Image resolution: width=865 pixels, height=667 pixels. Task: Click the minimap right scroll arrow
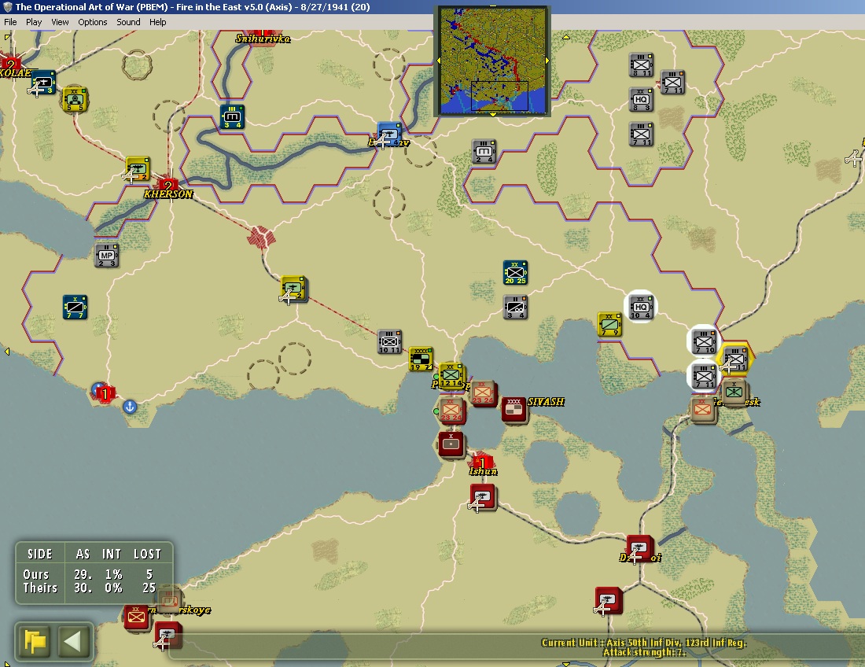tap(547, 60)
